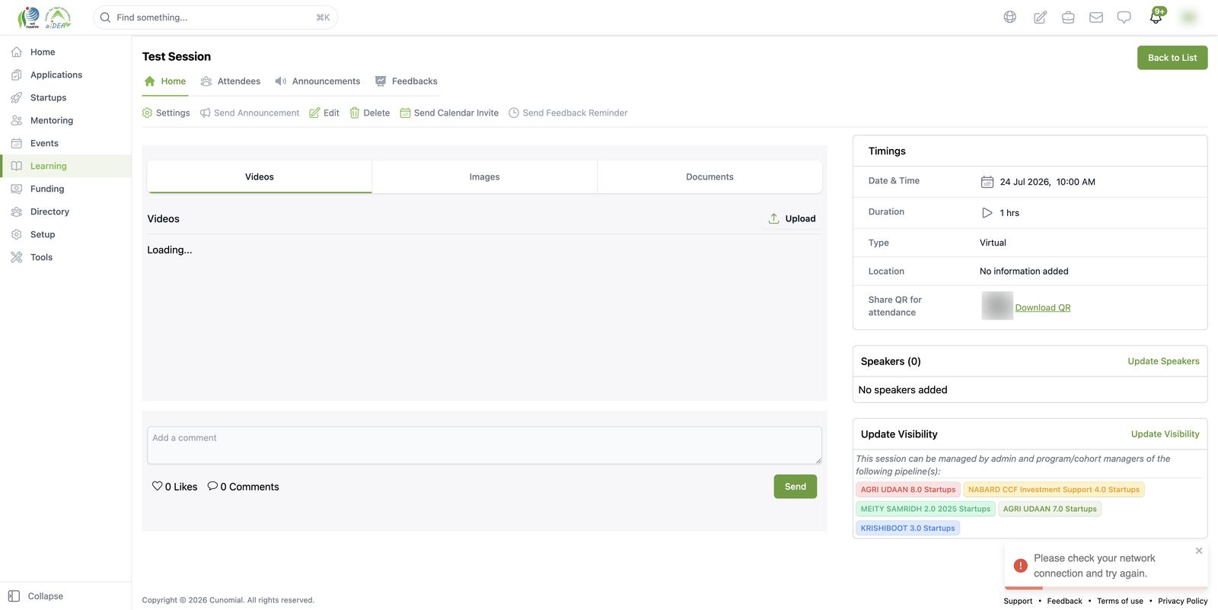Click the heart icon beside 0 Likes
1218x610 pixels.
157,486
